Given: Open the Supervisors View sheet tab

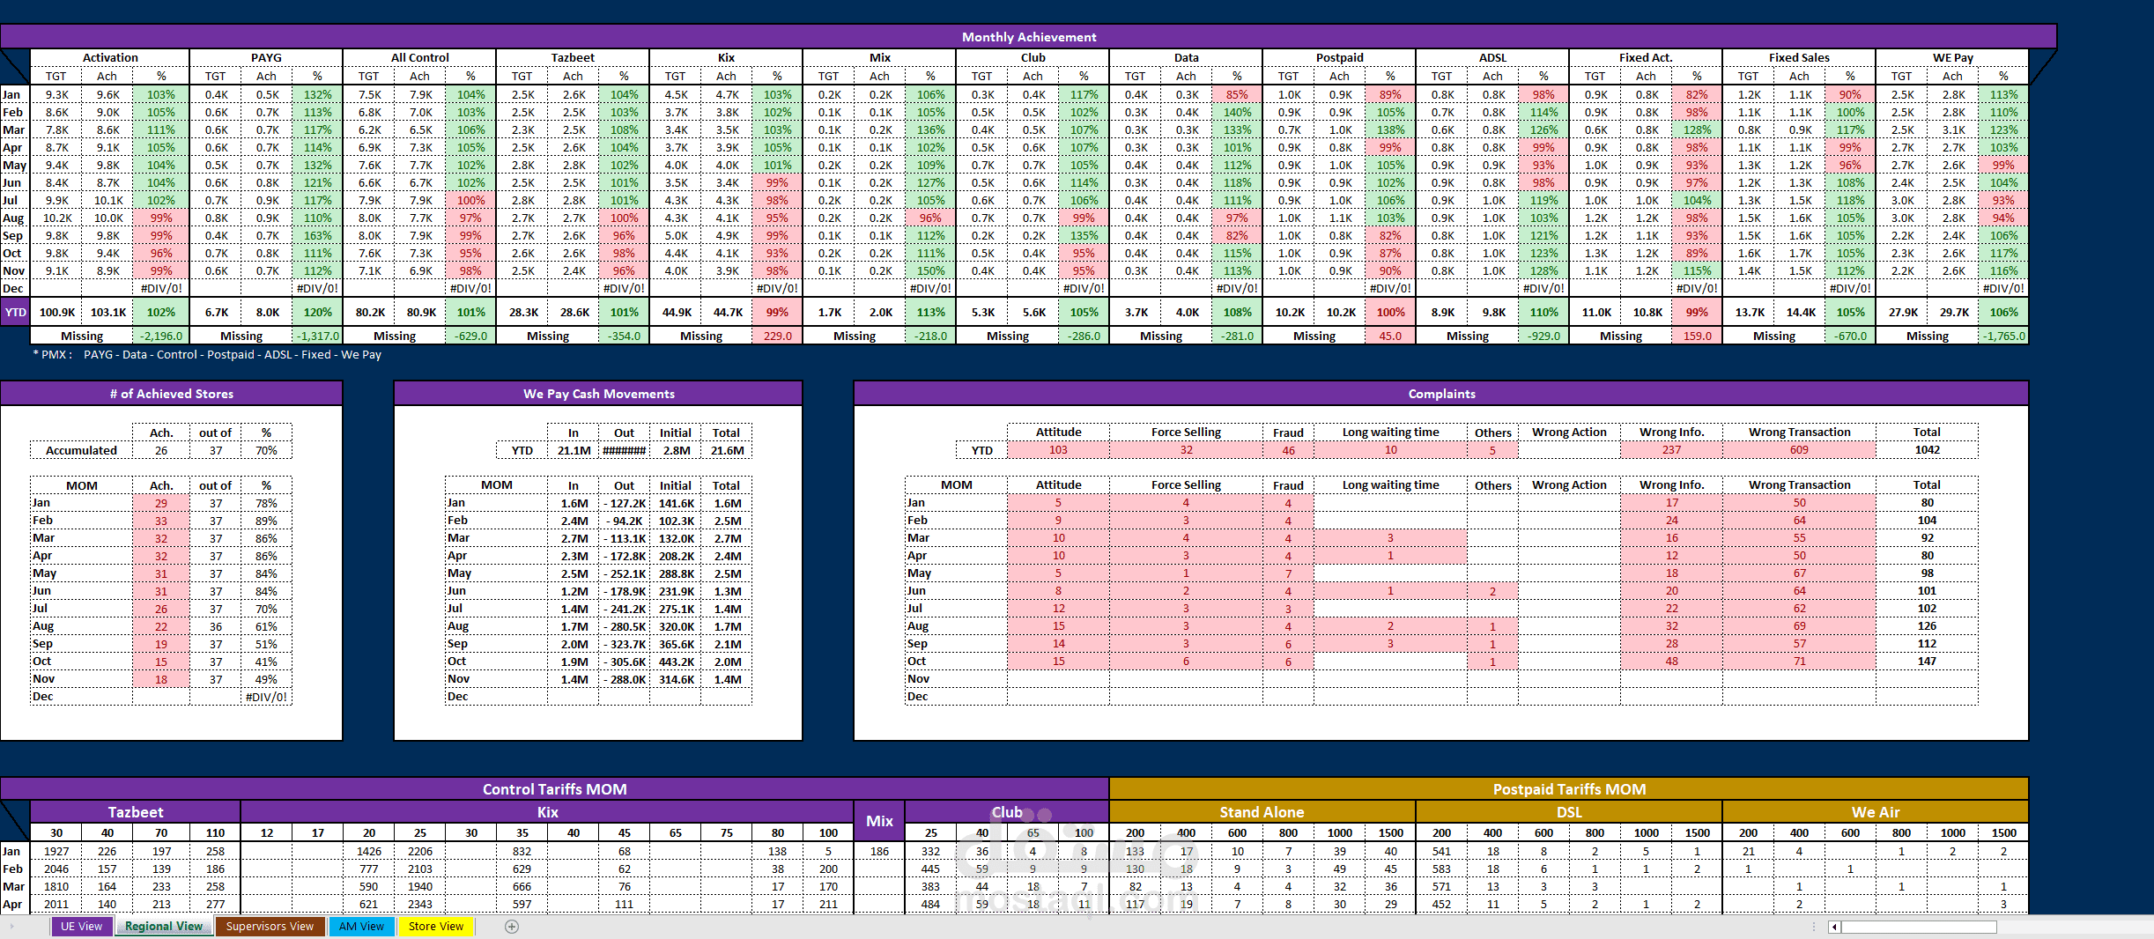Looking at the screenshot, I should pyautogui.click(x=270, y=927).
